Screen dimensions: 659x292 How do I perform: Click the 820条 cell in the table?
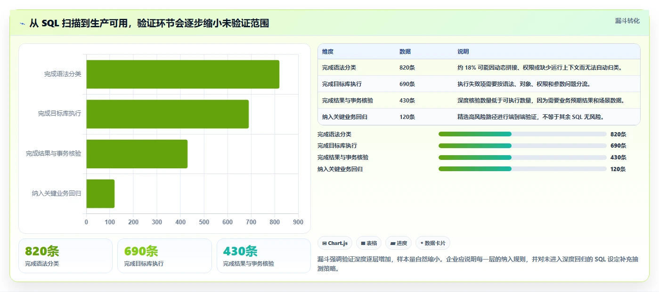pyautogui.click(x=407, y=68)
